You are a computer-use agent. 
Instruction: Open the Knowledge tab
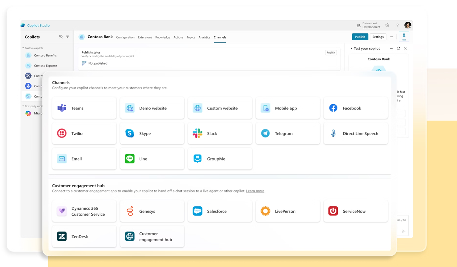[163, 37]
